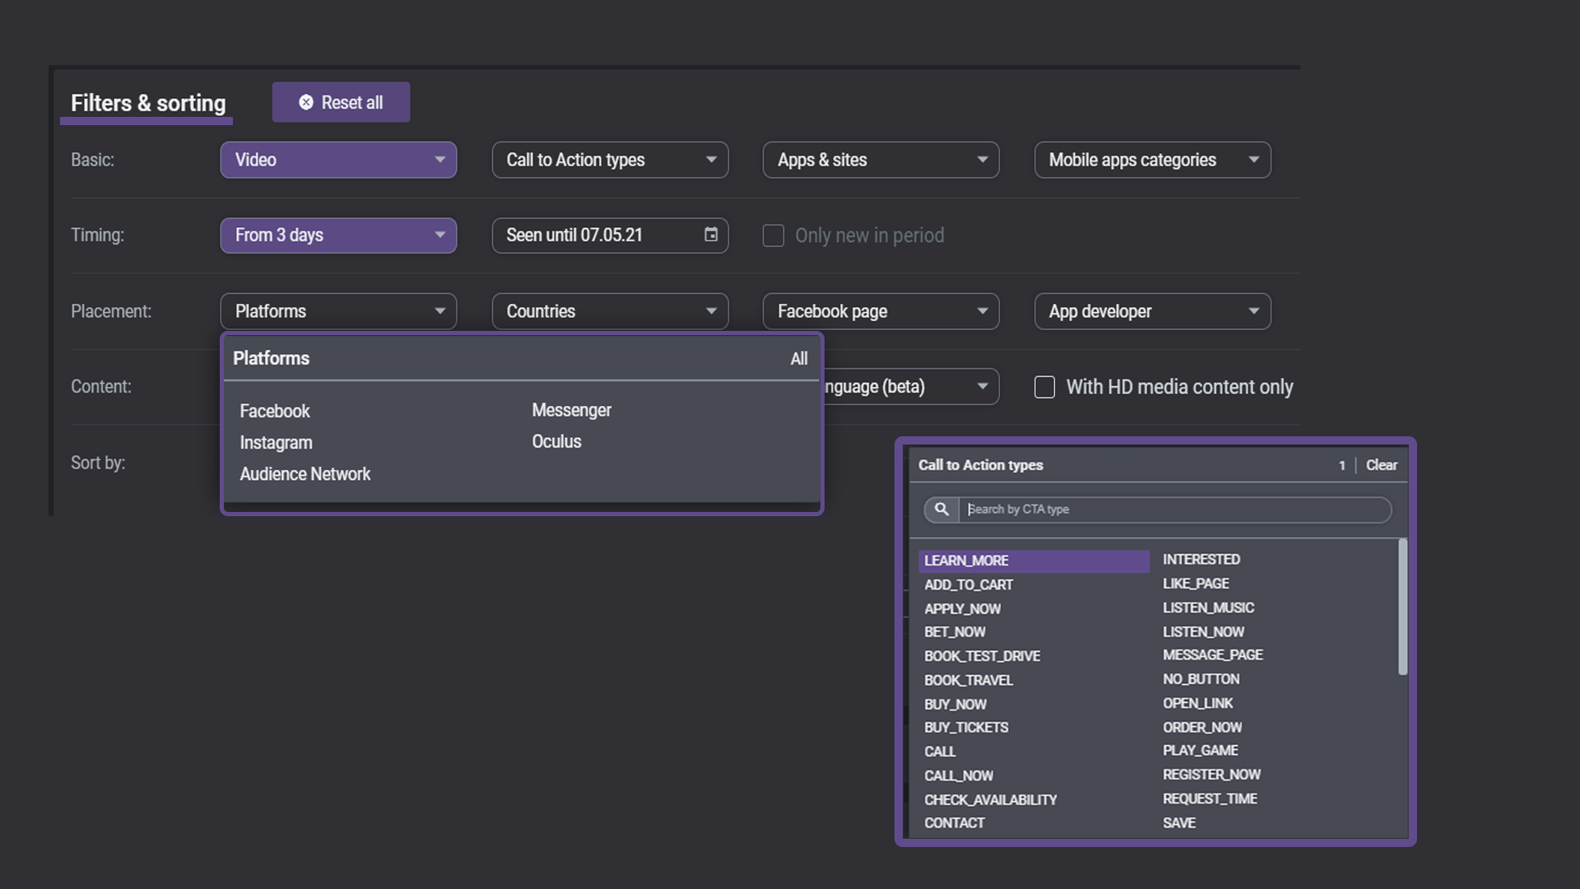Select Instagram in Platforms list

pyautogui.click(x=276, y=443)
